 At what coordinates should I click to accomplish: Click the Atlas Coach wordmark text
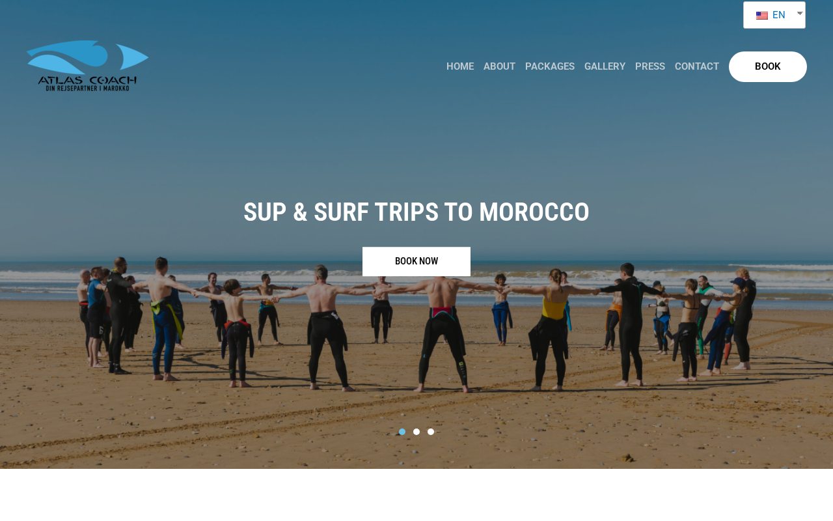coord(87,80)
